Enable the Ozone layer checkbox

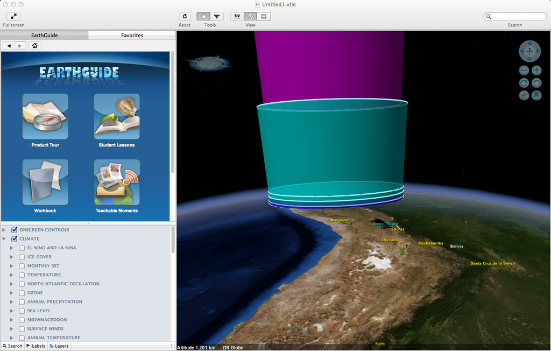tap(22, 293)
